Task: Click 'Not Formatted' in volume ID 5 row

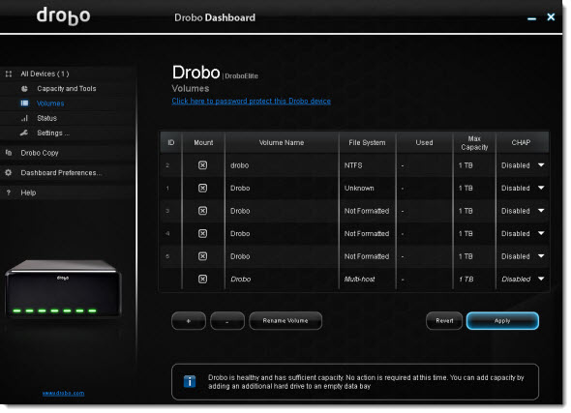Action: tap(367, 256)
